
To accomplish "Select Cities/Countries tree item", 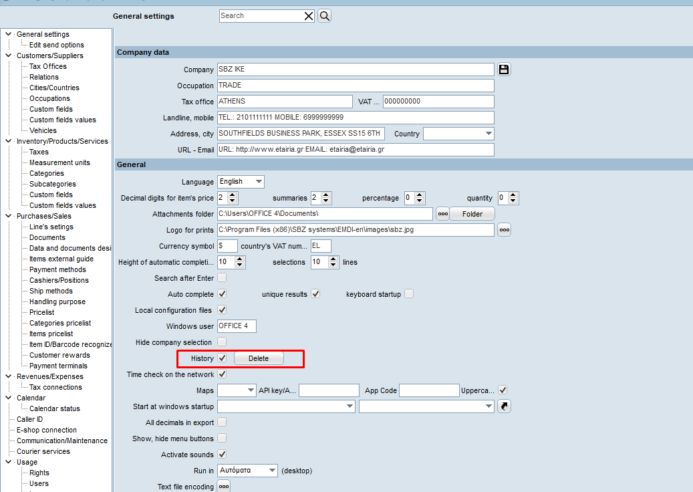I will pyautogui.click(x=54, y=88).
